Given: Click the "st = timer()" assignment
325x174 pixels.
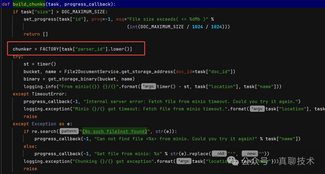Looking at the screenshot, I should [x=40, y=64].
